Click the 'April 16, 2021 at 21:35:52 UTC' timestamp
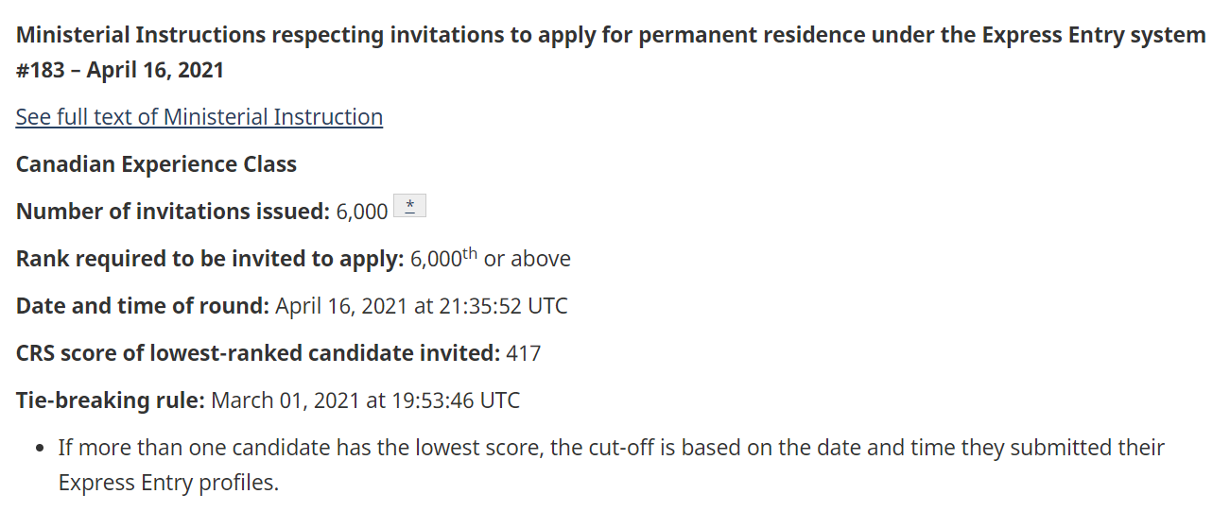 click(422, 306)
